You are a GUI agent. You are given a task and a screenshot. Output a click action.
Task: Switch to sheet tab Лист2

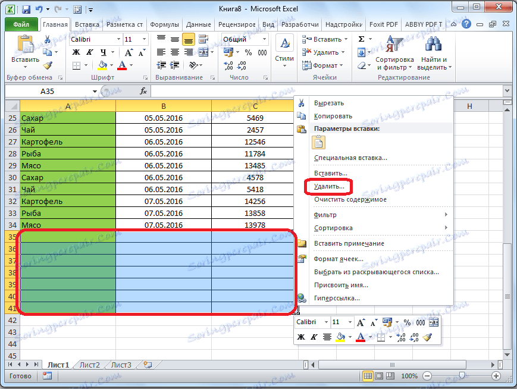tap(90, 365)
